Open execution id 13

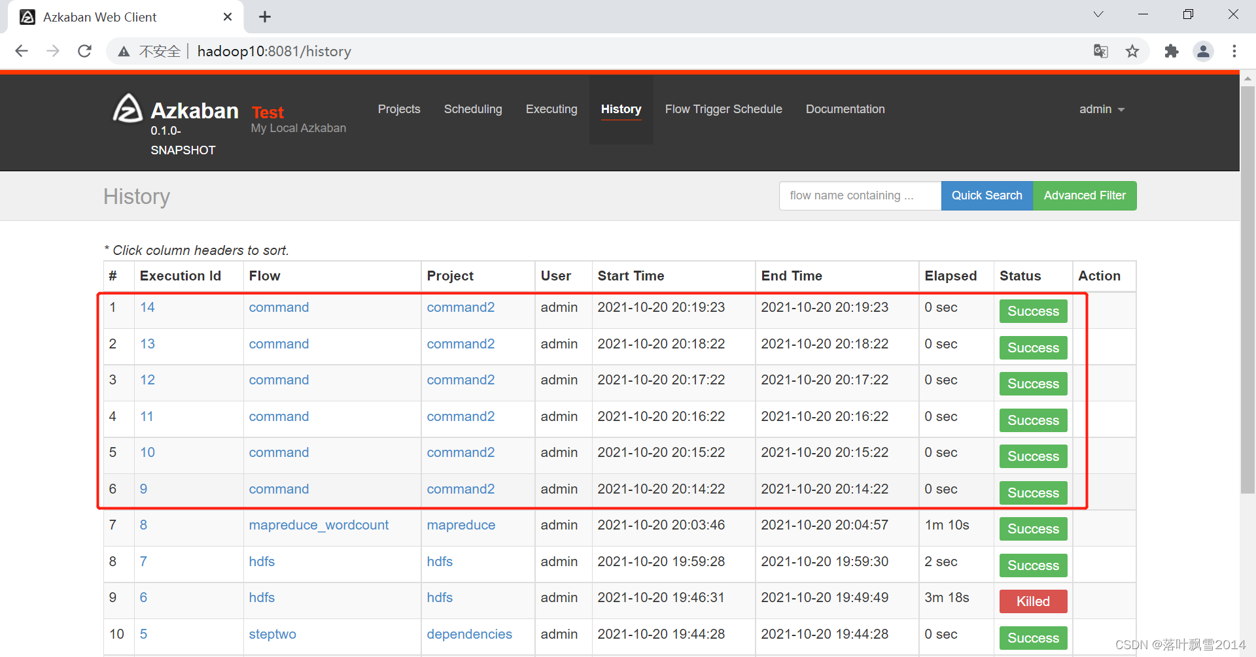[147, 344]
